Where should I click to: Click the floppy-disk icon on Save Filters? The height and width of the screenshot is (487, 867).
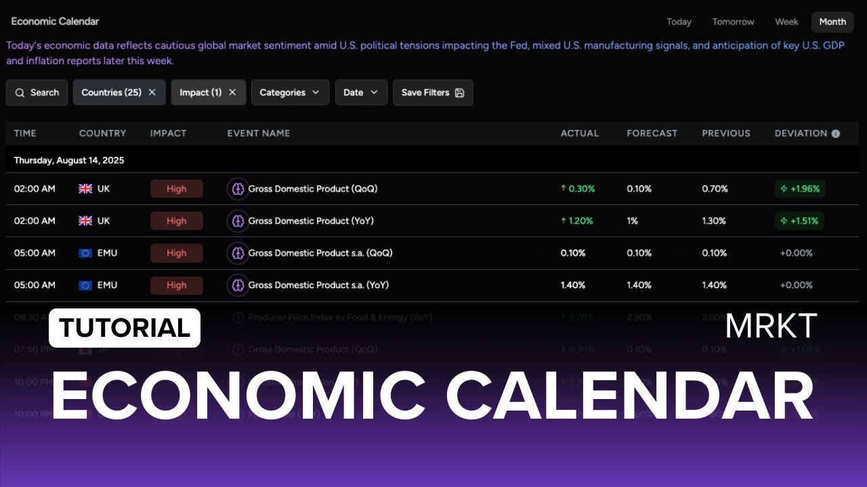pos(459,93)
